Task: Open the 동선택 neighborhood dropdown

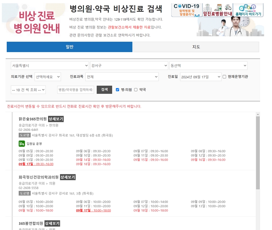Action: (208, 65)
